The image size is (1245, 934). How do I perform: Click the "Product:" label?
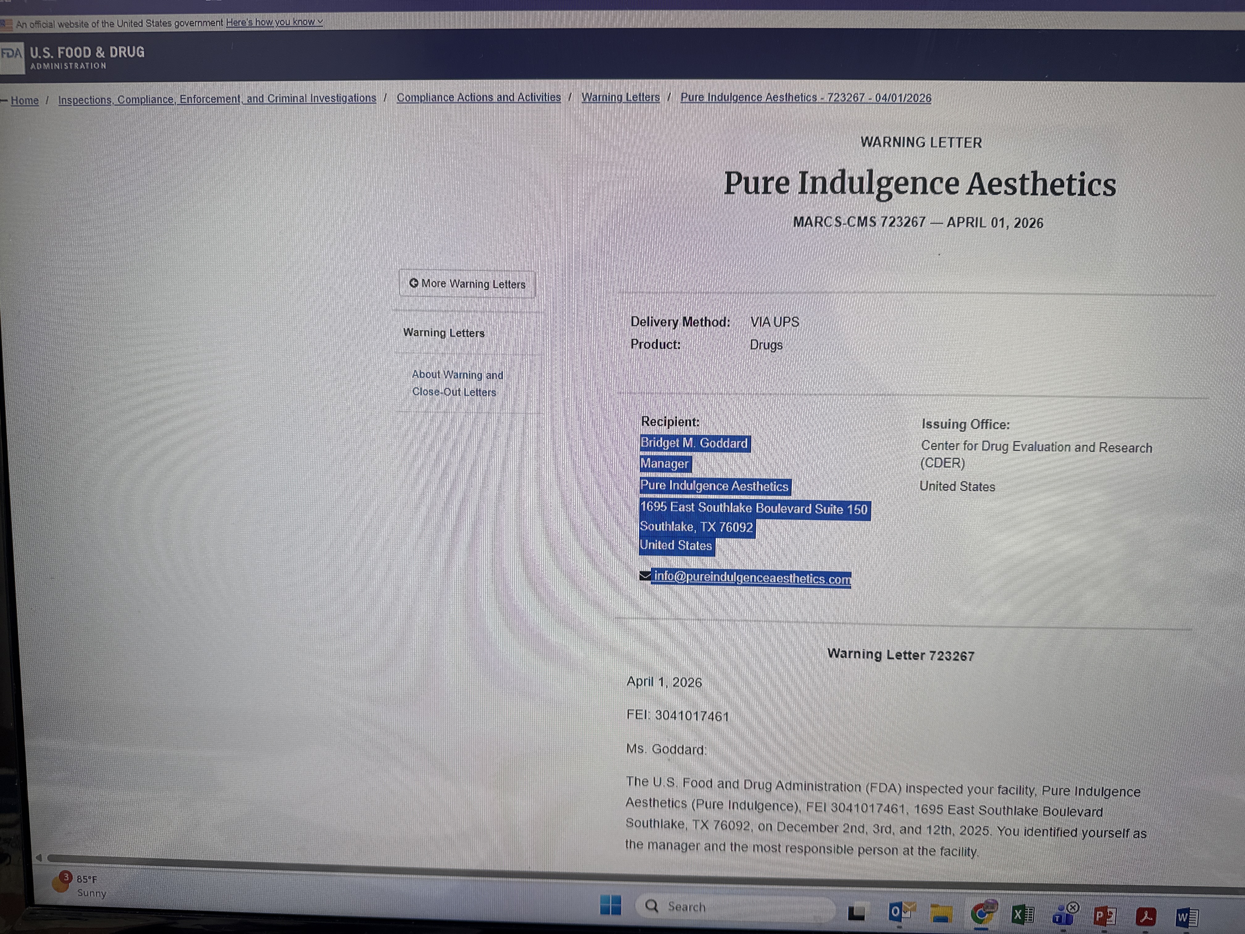pyautogui.click(x=656, y=345)
